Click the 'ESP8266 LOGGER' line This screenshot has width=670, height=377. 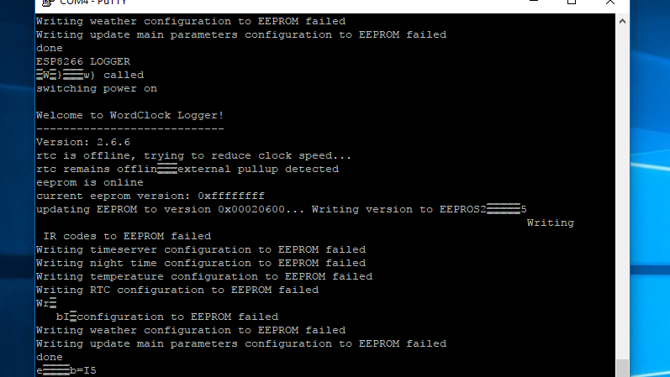coord(83,61)
